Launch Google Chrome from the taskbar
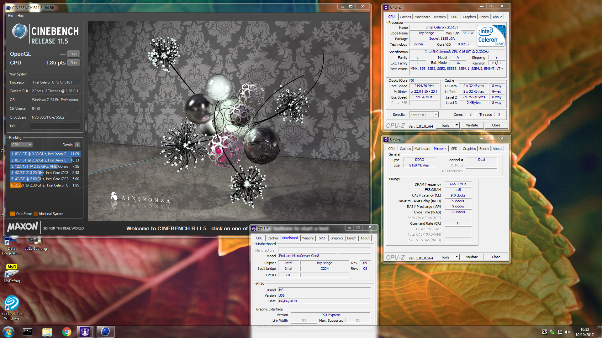The image size is (602, 338). [x=66, y=332]
